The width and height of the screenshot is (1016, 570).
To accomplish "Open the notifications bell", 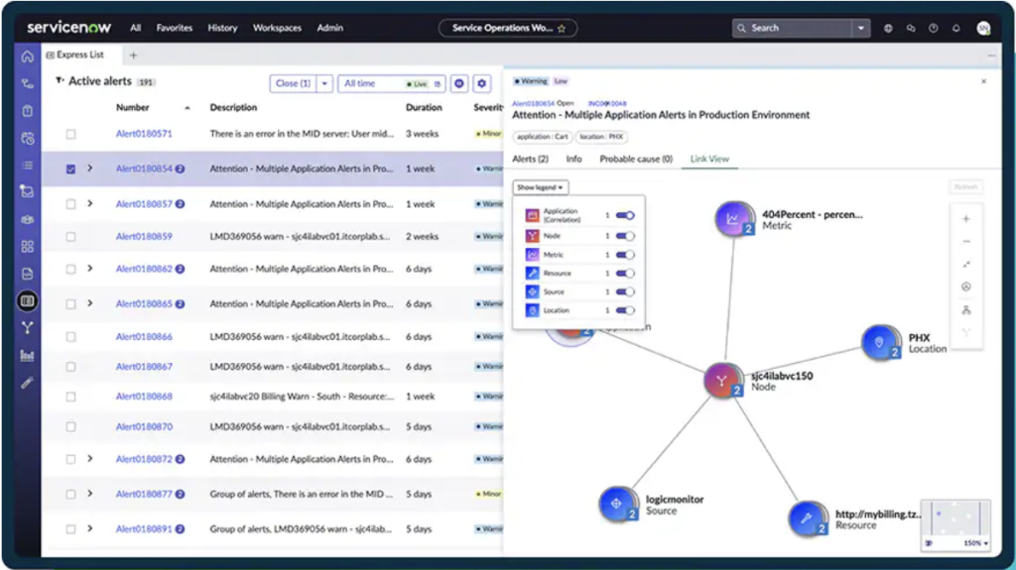I will pos(955,28).
